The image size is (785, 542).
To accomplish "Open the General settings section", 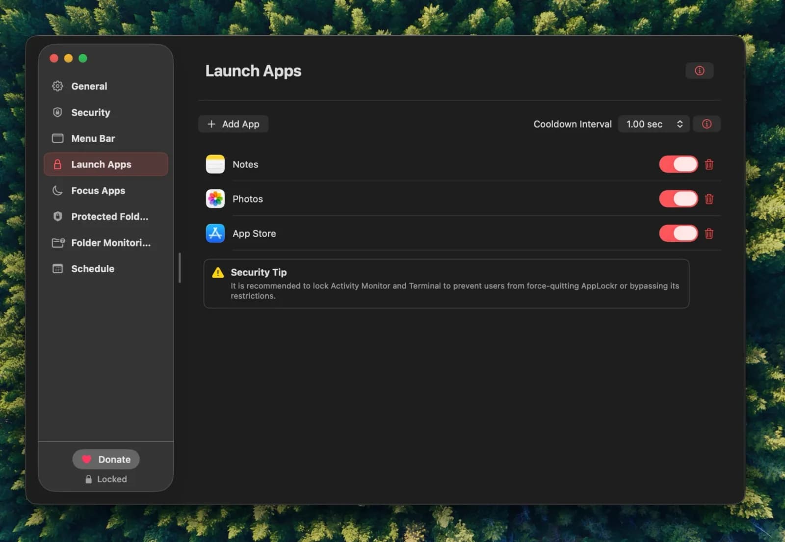I will tap(105, 86).
